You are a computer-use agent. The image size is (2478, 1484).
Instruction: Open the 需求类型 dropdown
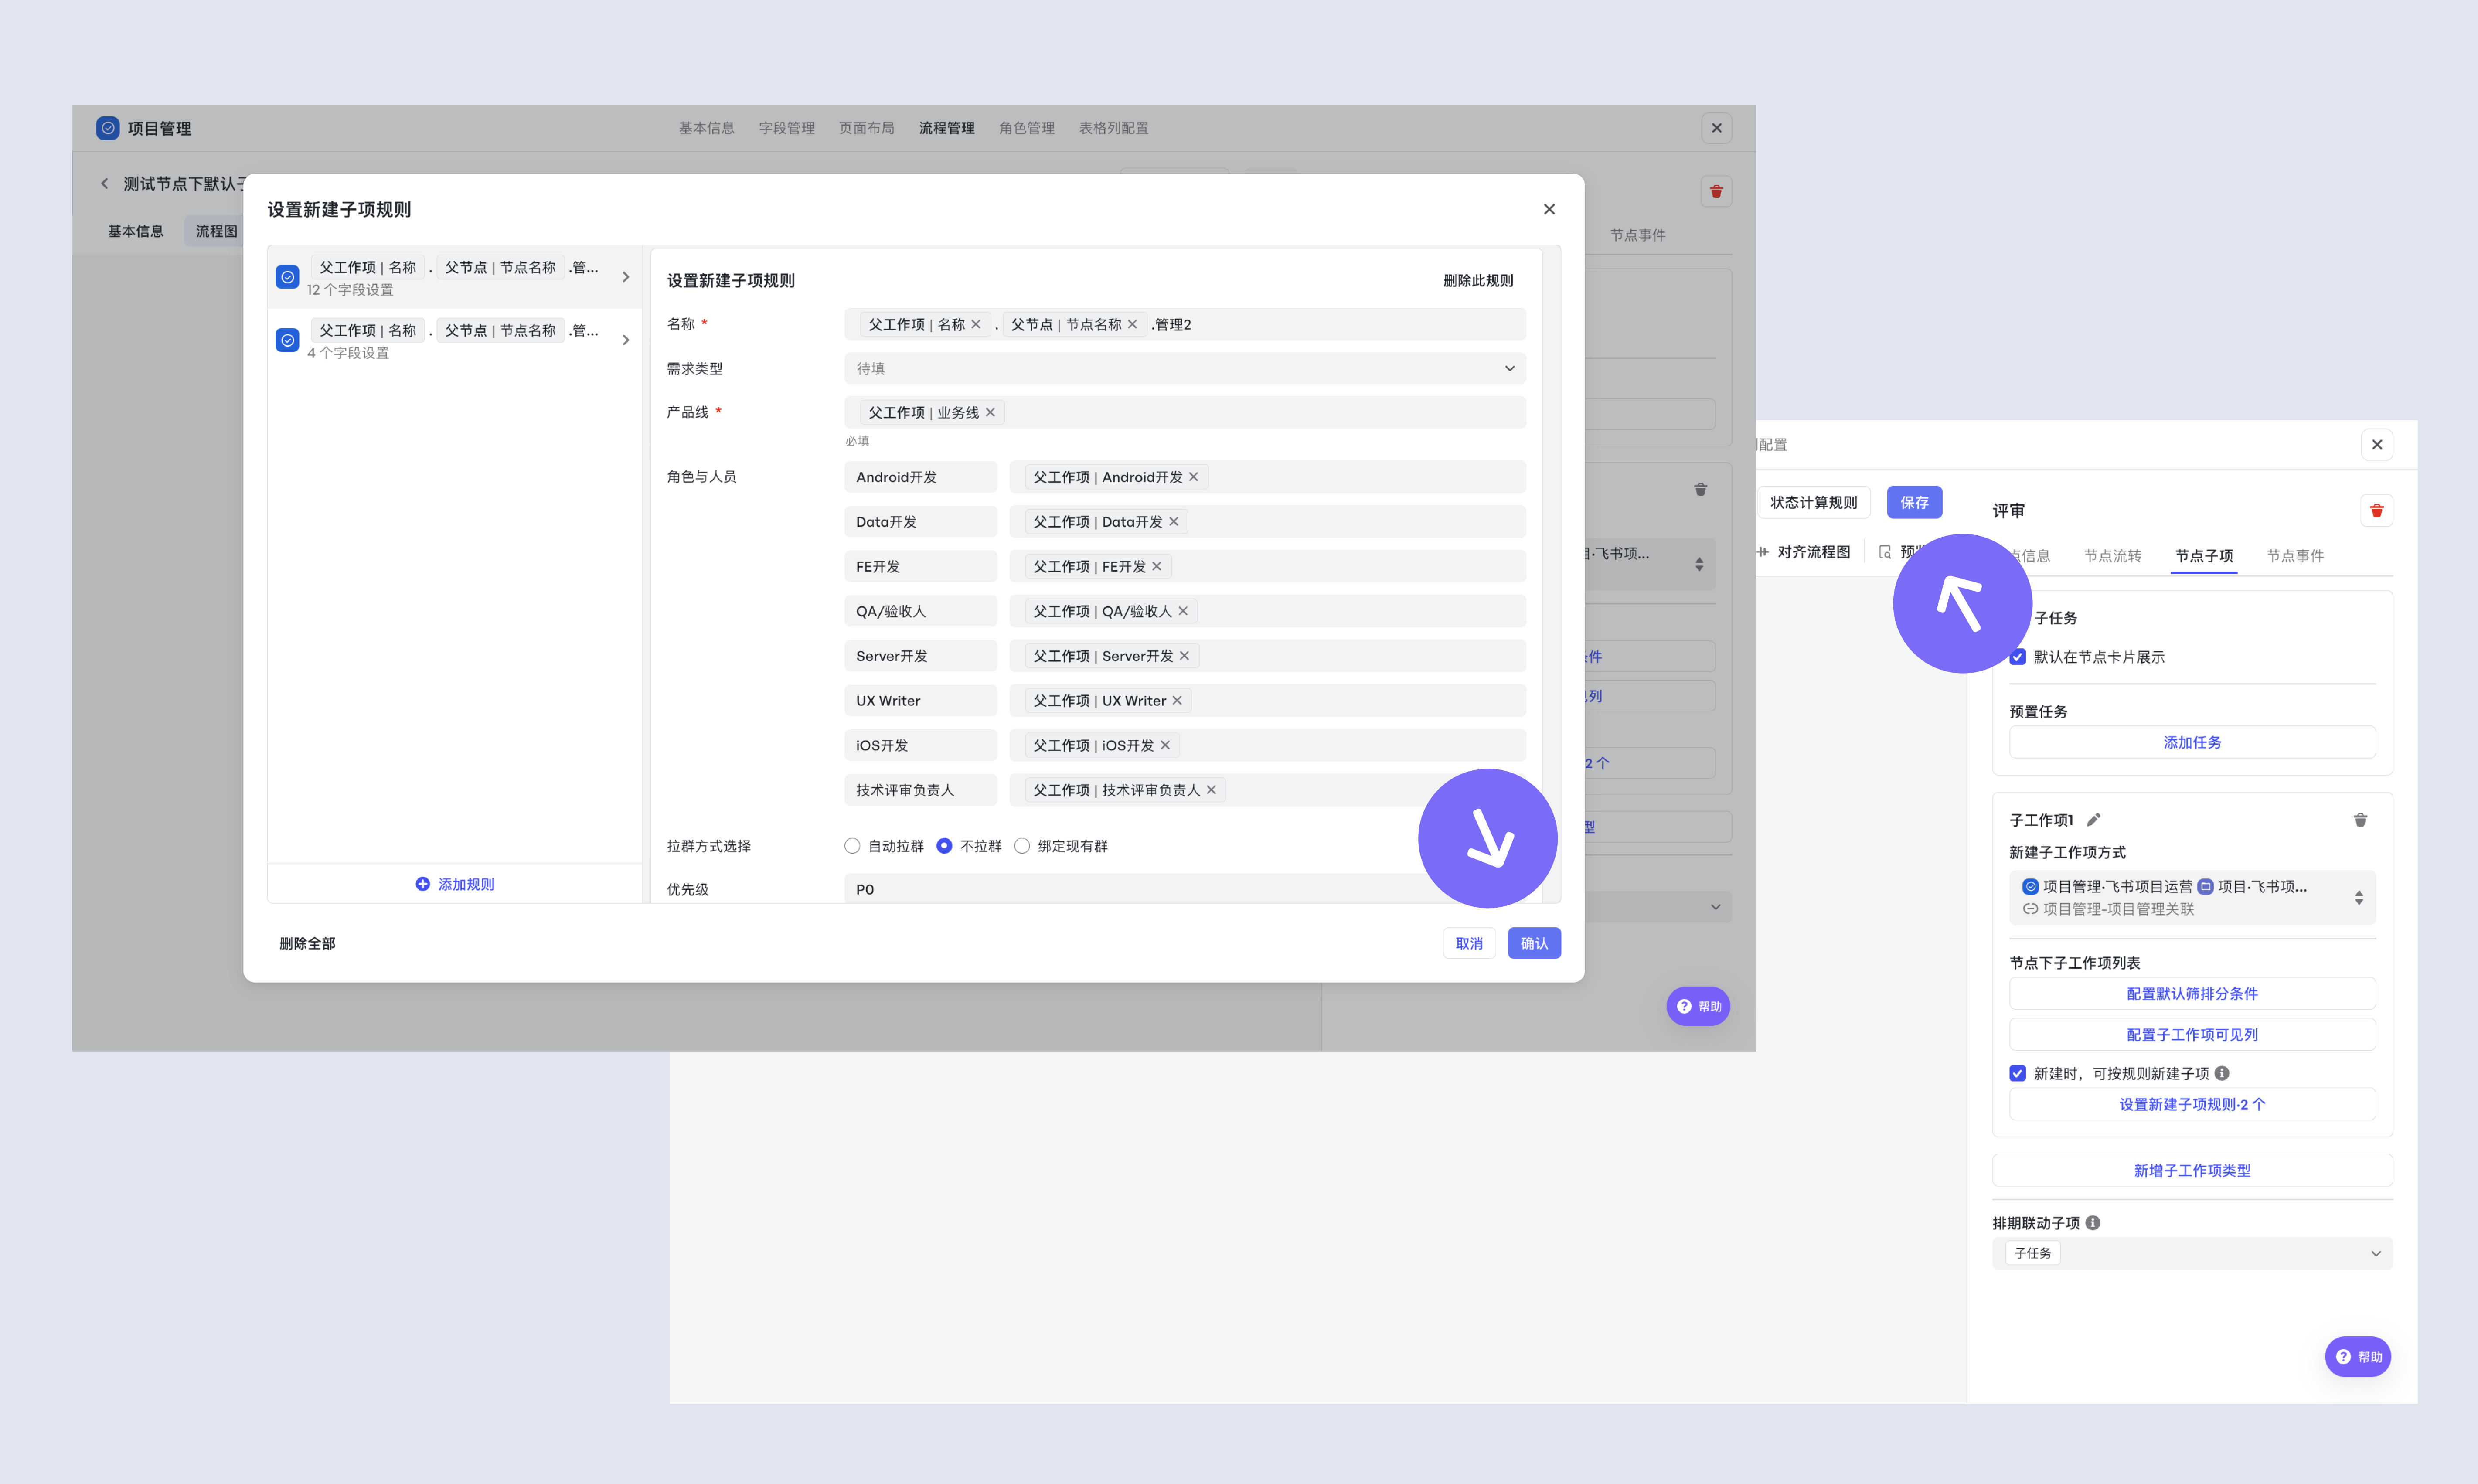(1185, 368)
